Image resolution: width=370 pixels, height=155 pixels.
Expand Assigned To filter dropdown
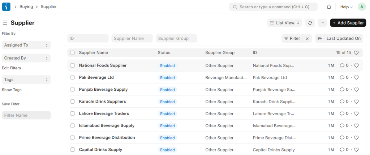(26, 45)
